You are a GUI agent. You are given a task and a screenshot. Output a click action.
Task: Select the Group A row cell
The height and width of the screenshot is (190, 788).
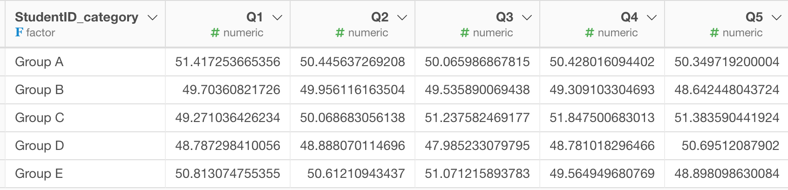click(85, 61)
